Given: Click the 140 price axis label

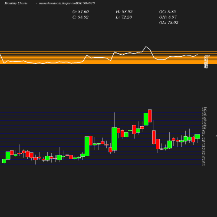Looking at the screenshot, I should pos(204,108).
